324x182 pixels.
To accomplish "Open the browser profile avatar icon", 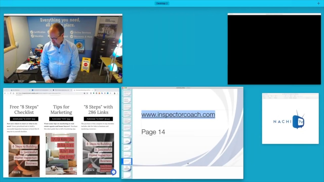I will click(115, 93).
